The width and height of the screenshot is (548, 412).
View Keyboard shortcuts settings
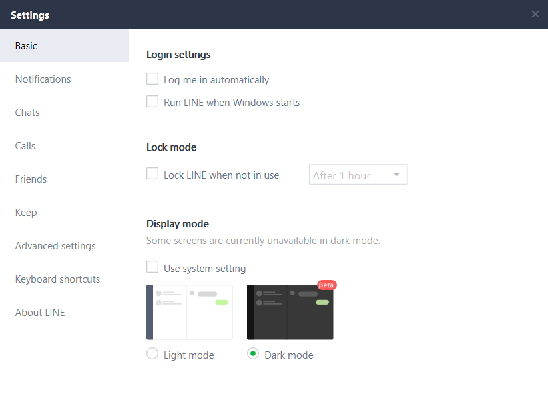click(57, 279)
